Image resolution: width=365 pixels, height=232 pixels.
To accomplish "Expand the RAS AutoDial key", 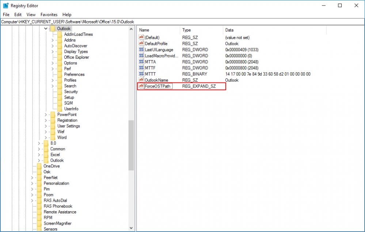I will coord(32,201).
